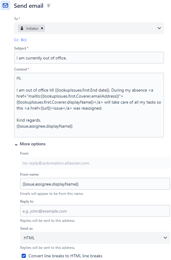
Task: Click inside the Content text area
Action: (89, 105)
